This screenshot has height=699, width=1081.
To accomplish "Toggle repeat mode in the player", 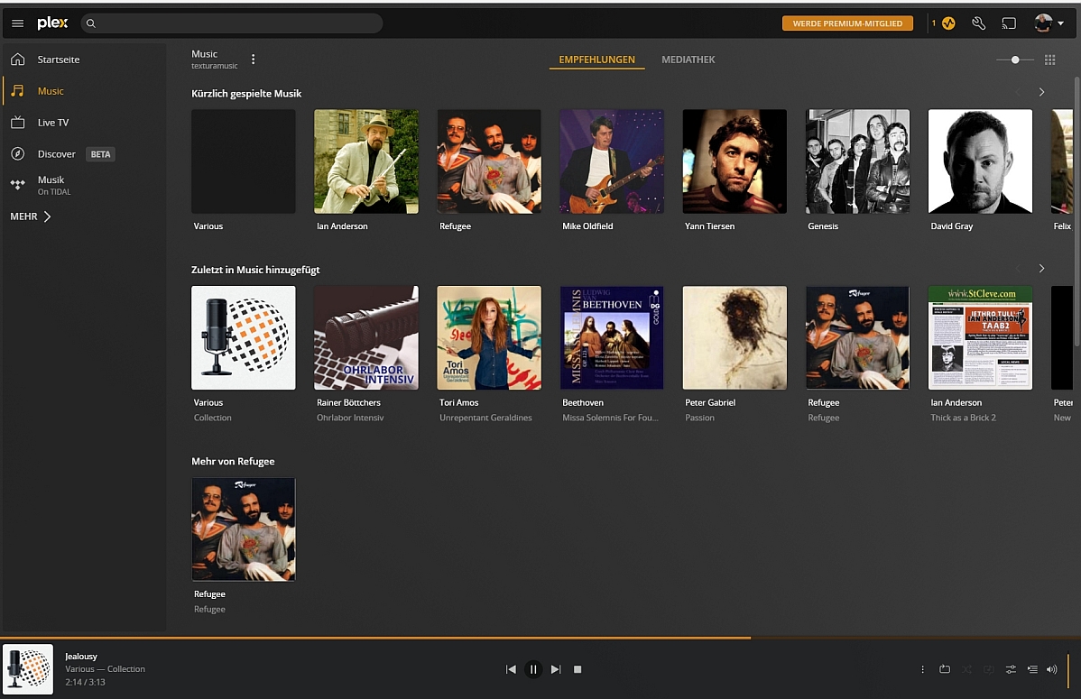I will click(945, 669).
